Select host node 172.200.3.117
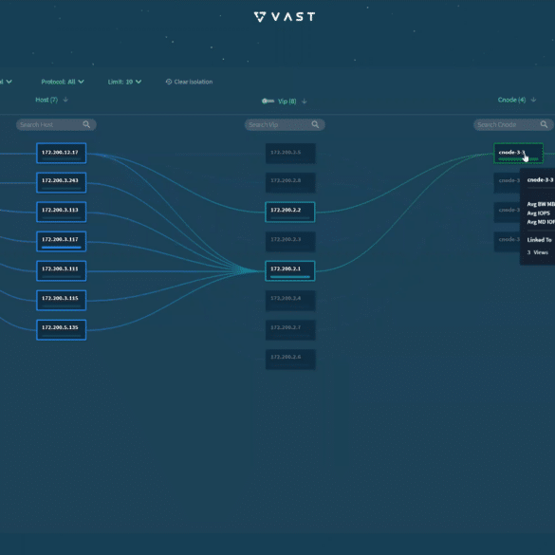The image size is (555, 555). [62, 241]
